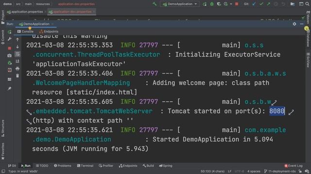Open the Project Structure icon
The height and width of the screenshot is (174, 311).
293,4
